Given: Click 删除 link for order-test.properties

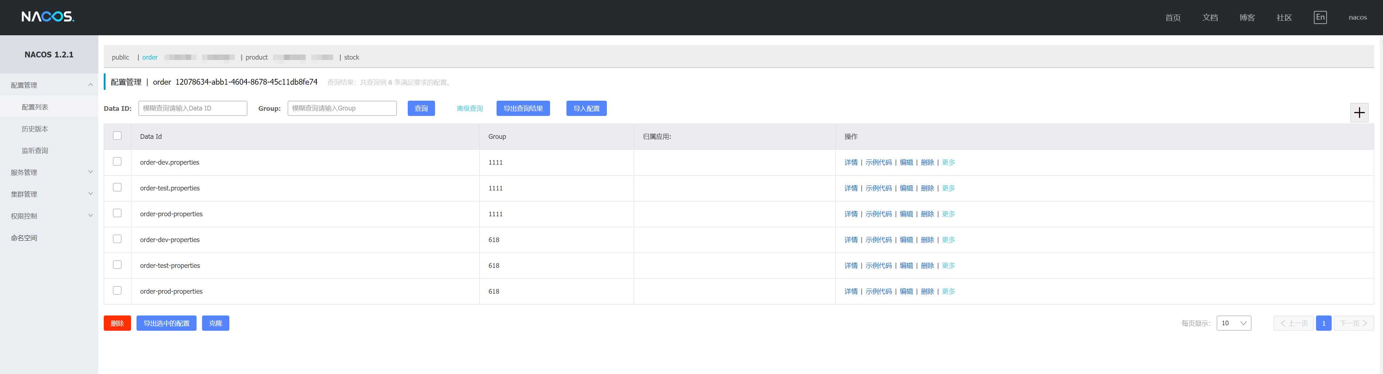Looking at the screenshot, I should pyautogui.click(x=927, y=188).
